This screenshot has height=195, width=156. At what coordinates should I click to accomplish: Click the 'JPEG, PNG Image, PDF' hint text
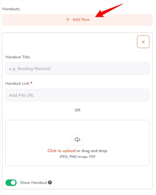[x=77, y=157]
